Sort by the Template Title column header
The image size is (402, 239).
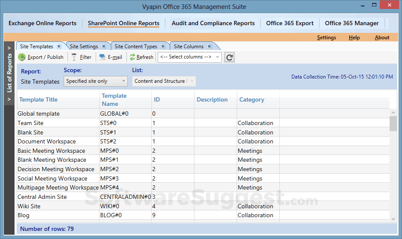pyautogui.click(x=38, y=100)
